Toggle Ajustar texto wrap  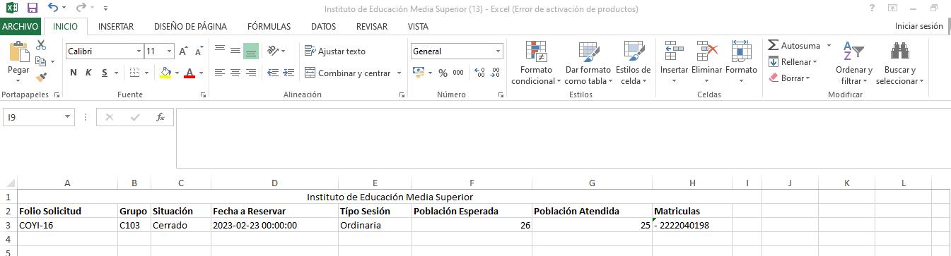point(335,51)
